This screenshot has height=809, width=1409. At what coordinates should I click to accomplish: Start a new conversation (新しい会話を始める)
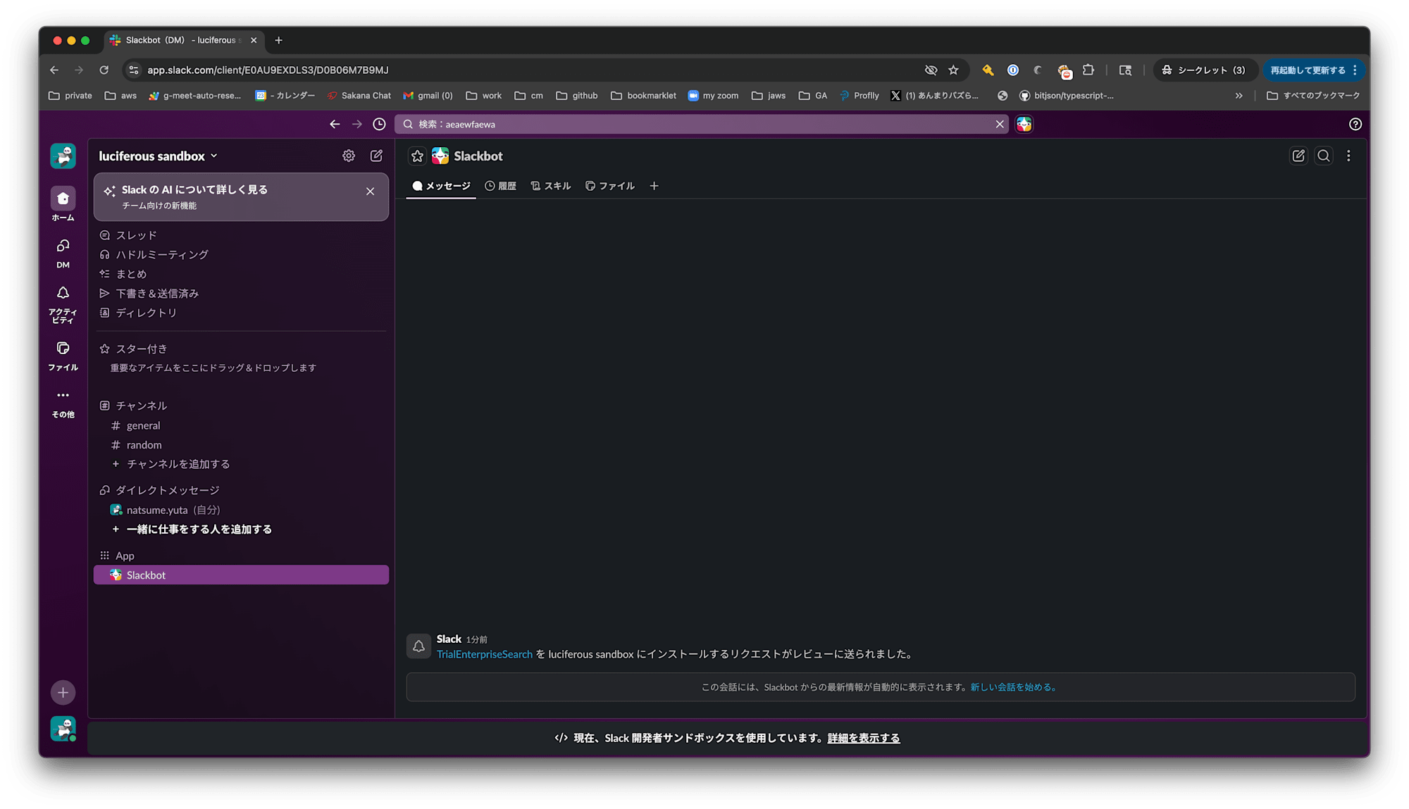[1014, 687]
